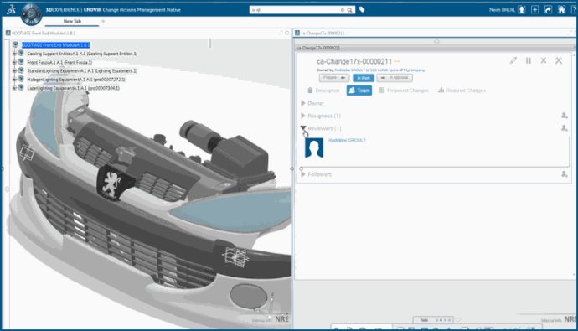Expand the Followers section
The height and width of the screenshot is (331, 578).
click(x=303, y=174)
